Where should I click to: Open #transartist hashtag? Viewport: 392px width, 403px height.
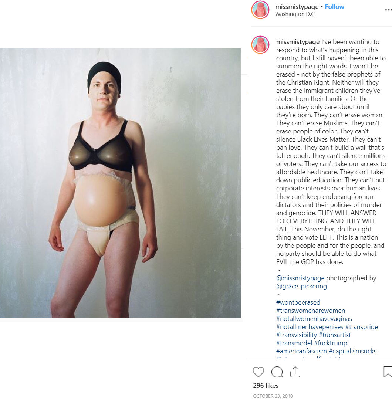pyautogui.click(x=335, y=335)
